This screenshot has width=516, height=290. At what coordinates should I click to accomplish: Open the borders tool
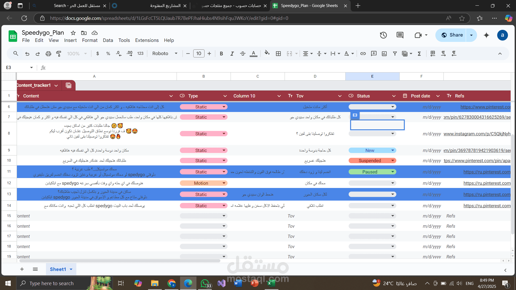[278, 53]
